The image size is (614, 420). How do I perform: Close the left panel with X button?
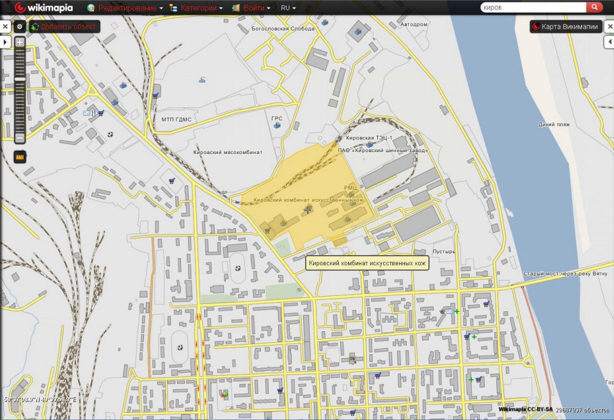tap(4, 27)
